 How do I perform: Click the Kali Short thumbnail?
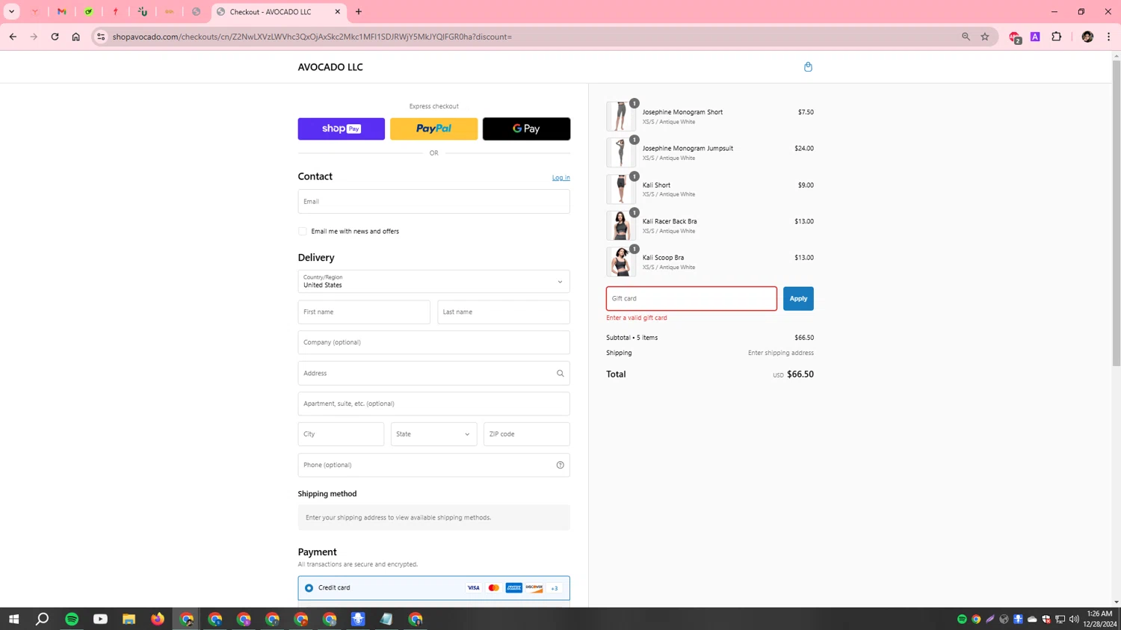coord(621,189)
